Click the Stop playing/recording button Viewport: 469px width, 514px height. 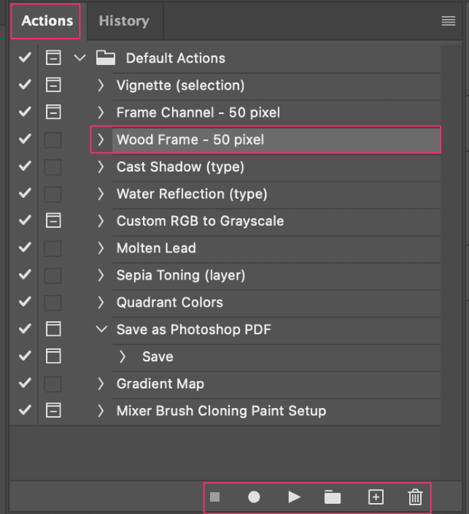215,497
